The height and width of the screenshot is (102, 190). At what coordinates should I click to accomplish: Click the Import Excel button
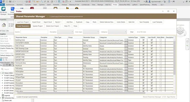tap(36, 22)
